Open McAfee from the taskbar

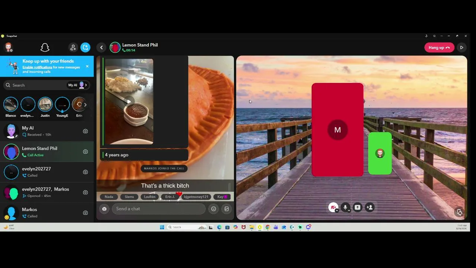[x=244, y=227]
